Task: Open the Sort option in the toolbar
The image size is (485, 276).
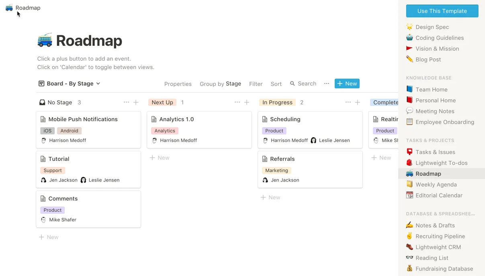Action: pyautogui.click(x=276, y=84)
